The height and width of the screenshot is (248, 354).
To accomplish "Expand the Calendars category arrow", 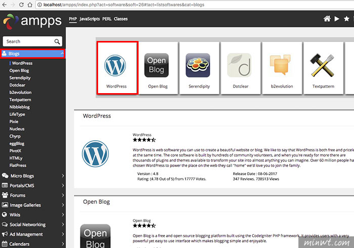I will click(63, 244).
